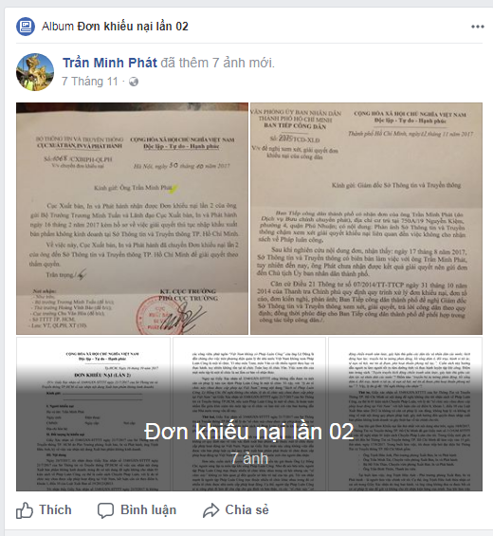Image resolution: width=493 pixels, height=536 pixels.
Task: Open the last complaint page thumbnail
Action: pyautogui.click(x=405, y=414)
